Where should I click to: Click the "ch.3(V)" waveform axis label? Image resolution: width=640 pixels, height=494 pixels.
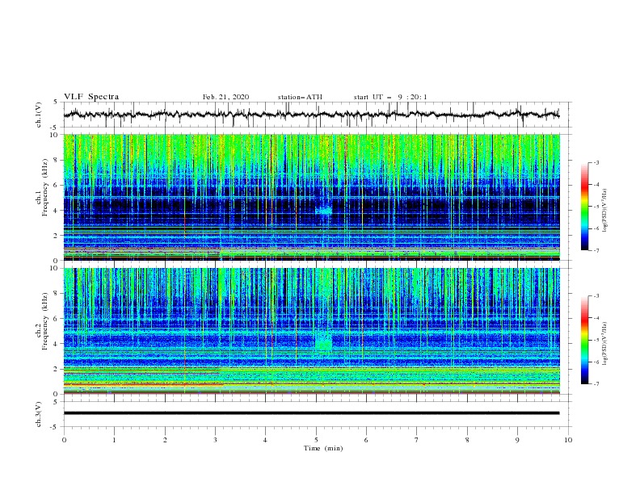point(39,414)
